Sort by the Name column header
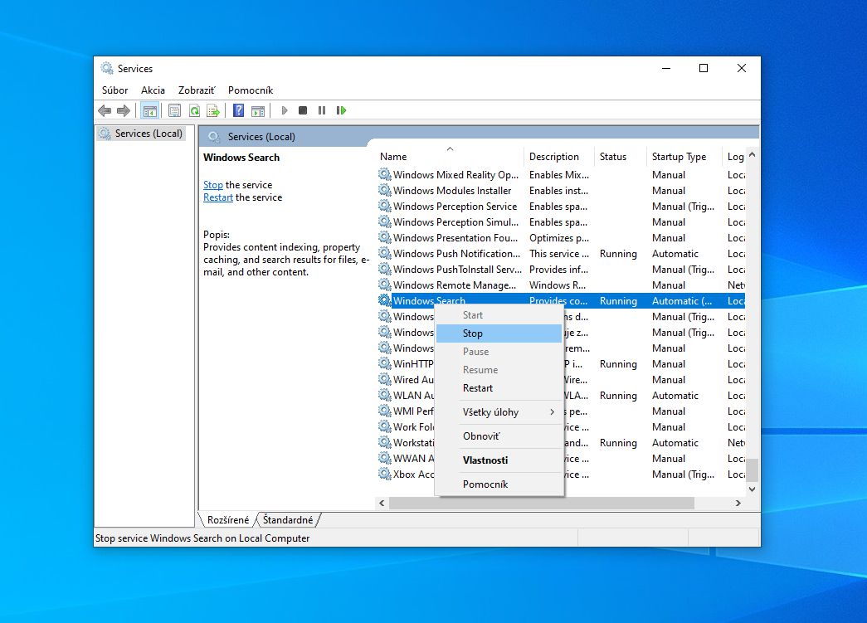The width and height of the screenshot is (867, 623). [x=449, y=157]
